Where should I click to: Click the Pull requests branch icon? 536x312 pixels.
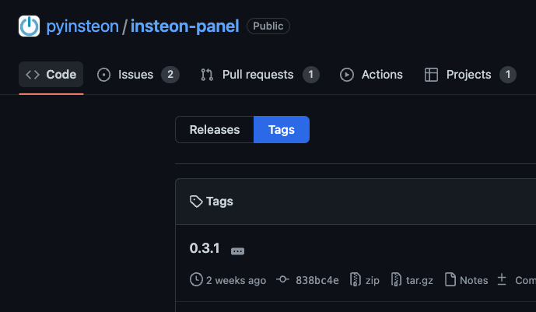207,75
